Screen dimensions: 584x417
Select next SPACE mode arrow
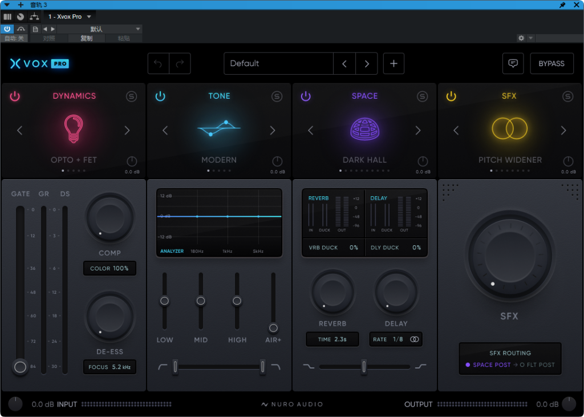pyautogui.click(x=418, y=131)
